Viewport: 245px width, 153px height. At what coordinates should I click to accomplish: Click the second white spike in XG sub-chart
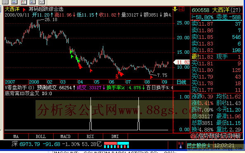click(138, 114)
